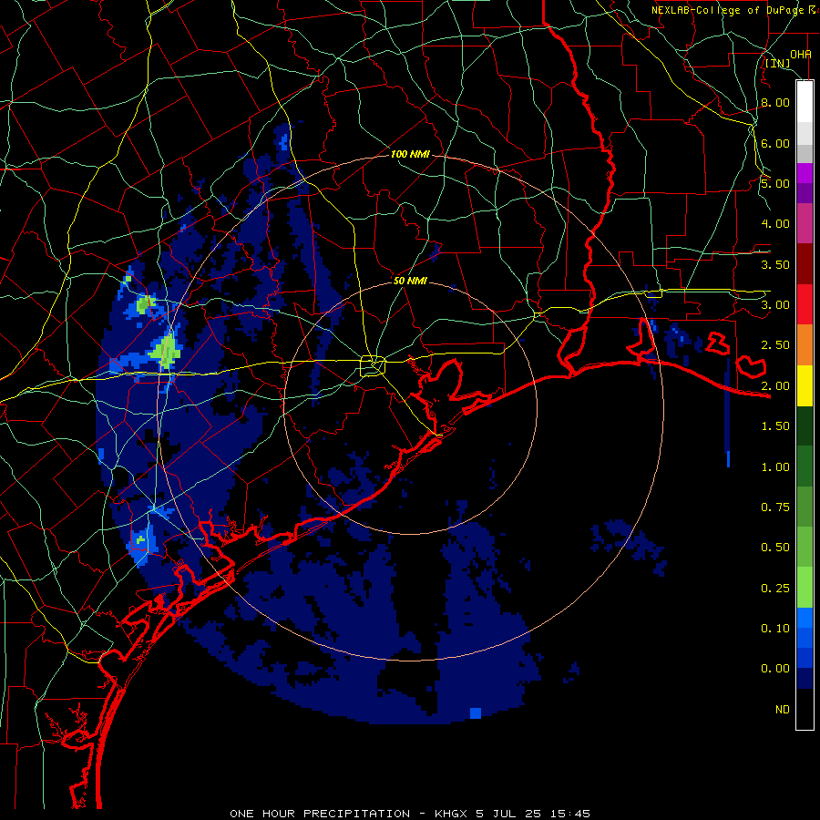The image size is (820, 820).
Task: Click the isolated light blue square in the Gulf
Action: (476, 713)
